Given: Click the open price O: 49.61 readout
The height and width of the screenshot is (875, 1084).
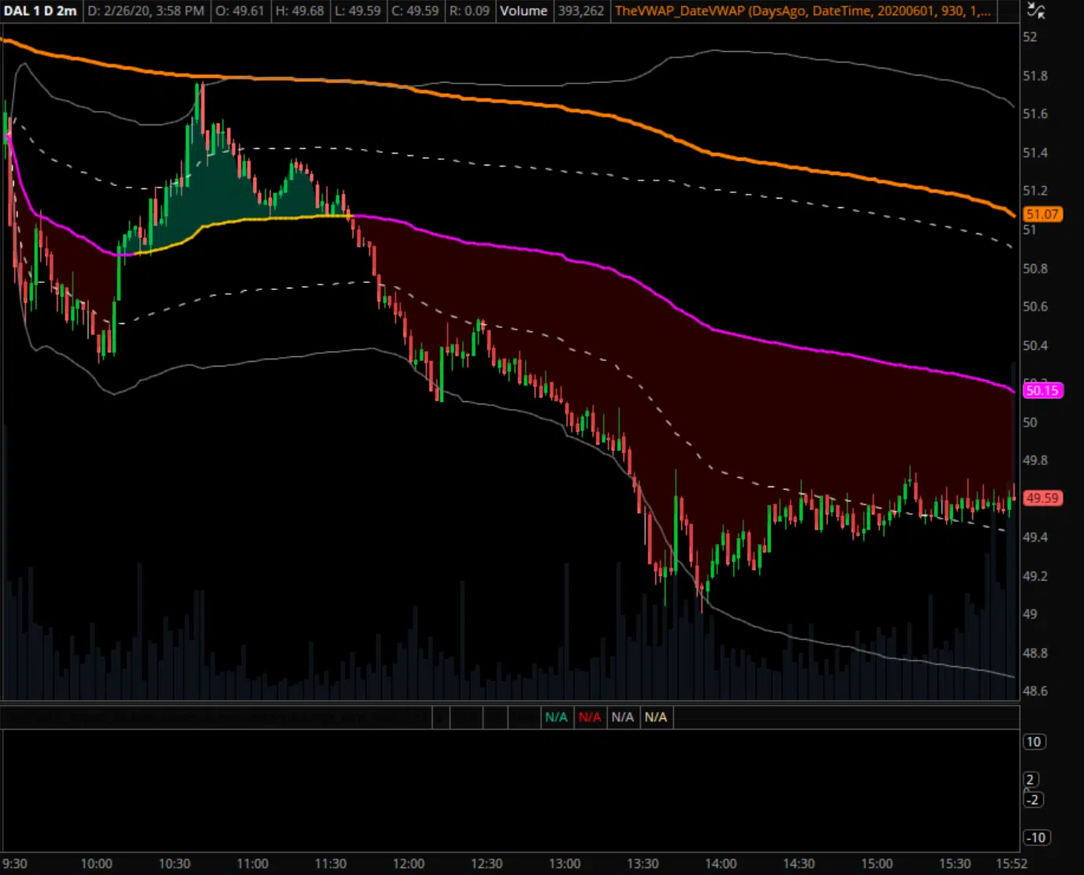Looking at the screenshot, I should (x=240, y=11).
